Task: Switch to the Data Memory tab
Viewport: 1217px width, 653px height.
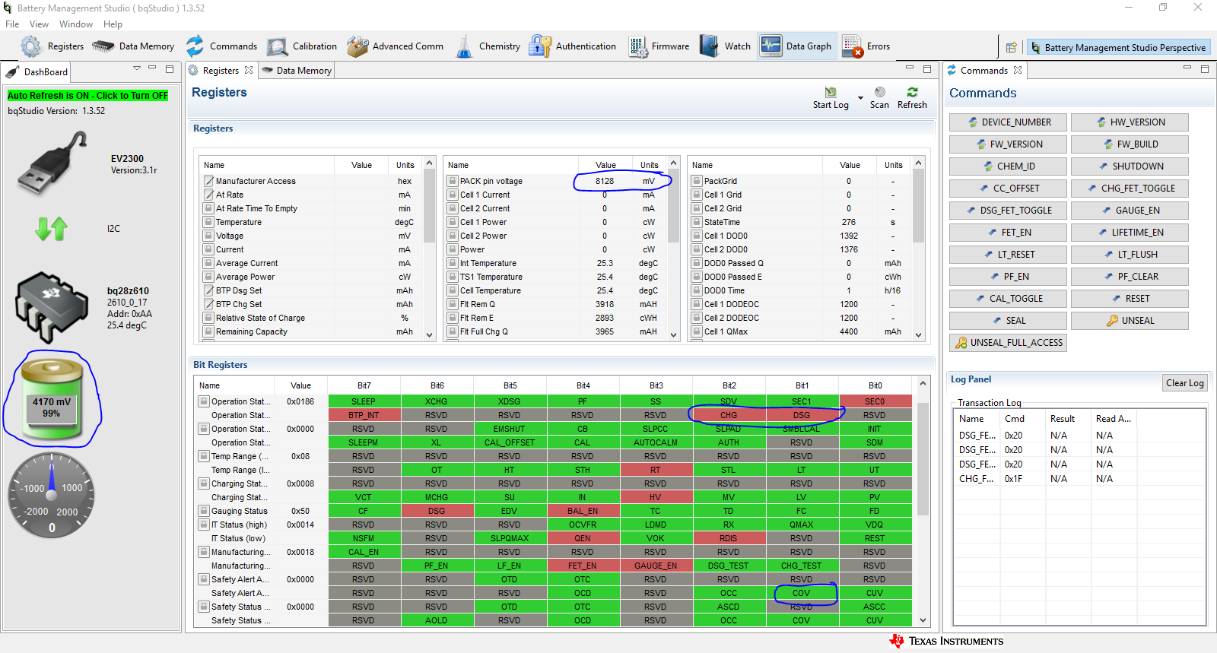Action: click(297, 71)
